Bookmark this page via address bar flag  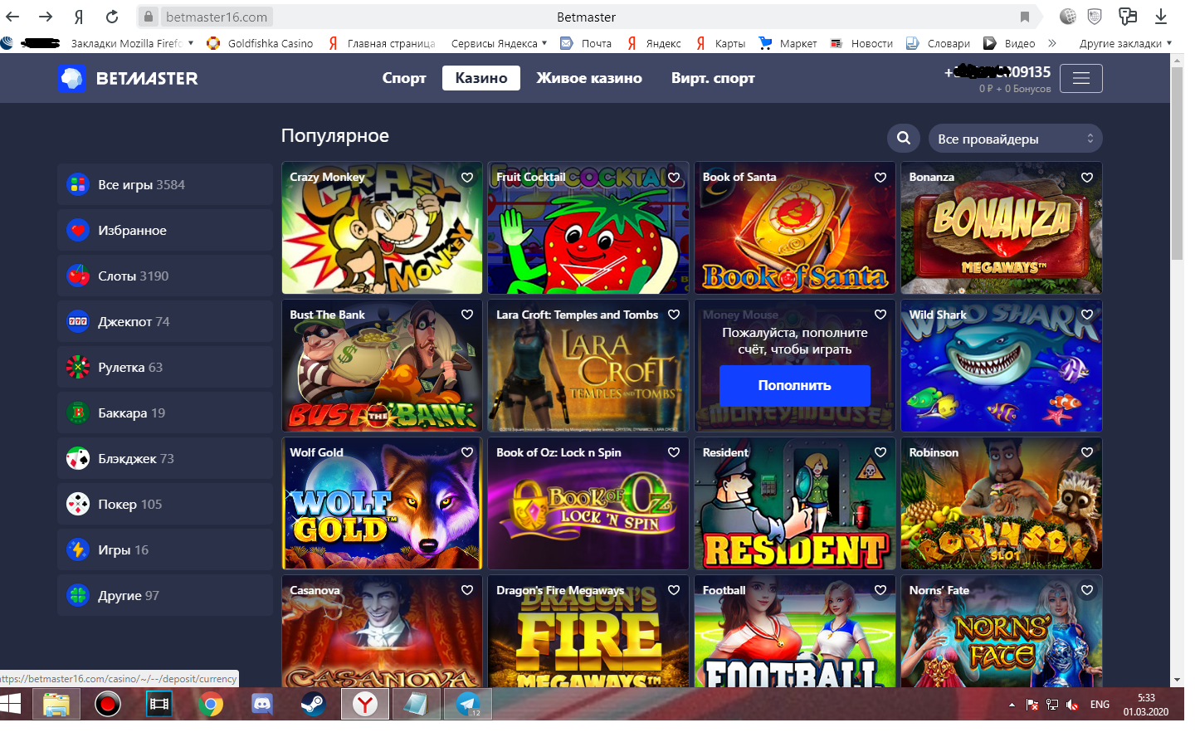1025,17
